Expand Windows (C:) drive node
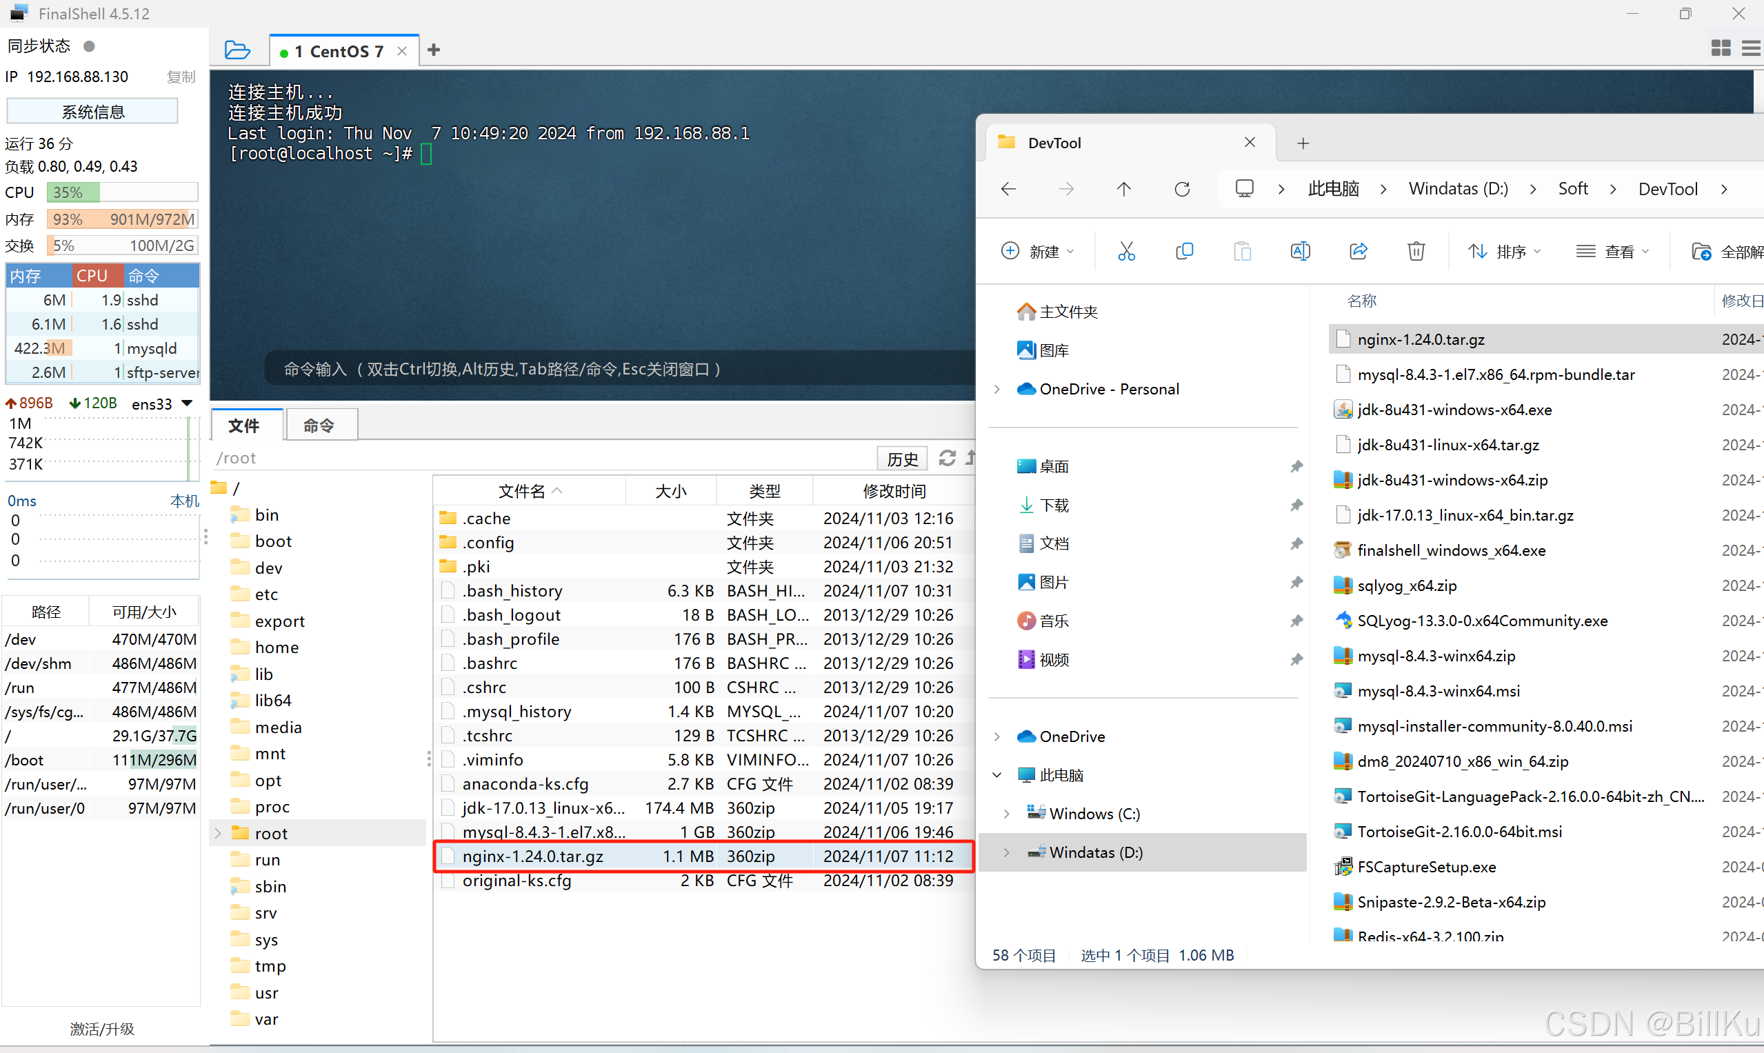 pos(1007,814)
